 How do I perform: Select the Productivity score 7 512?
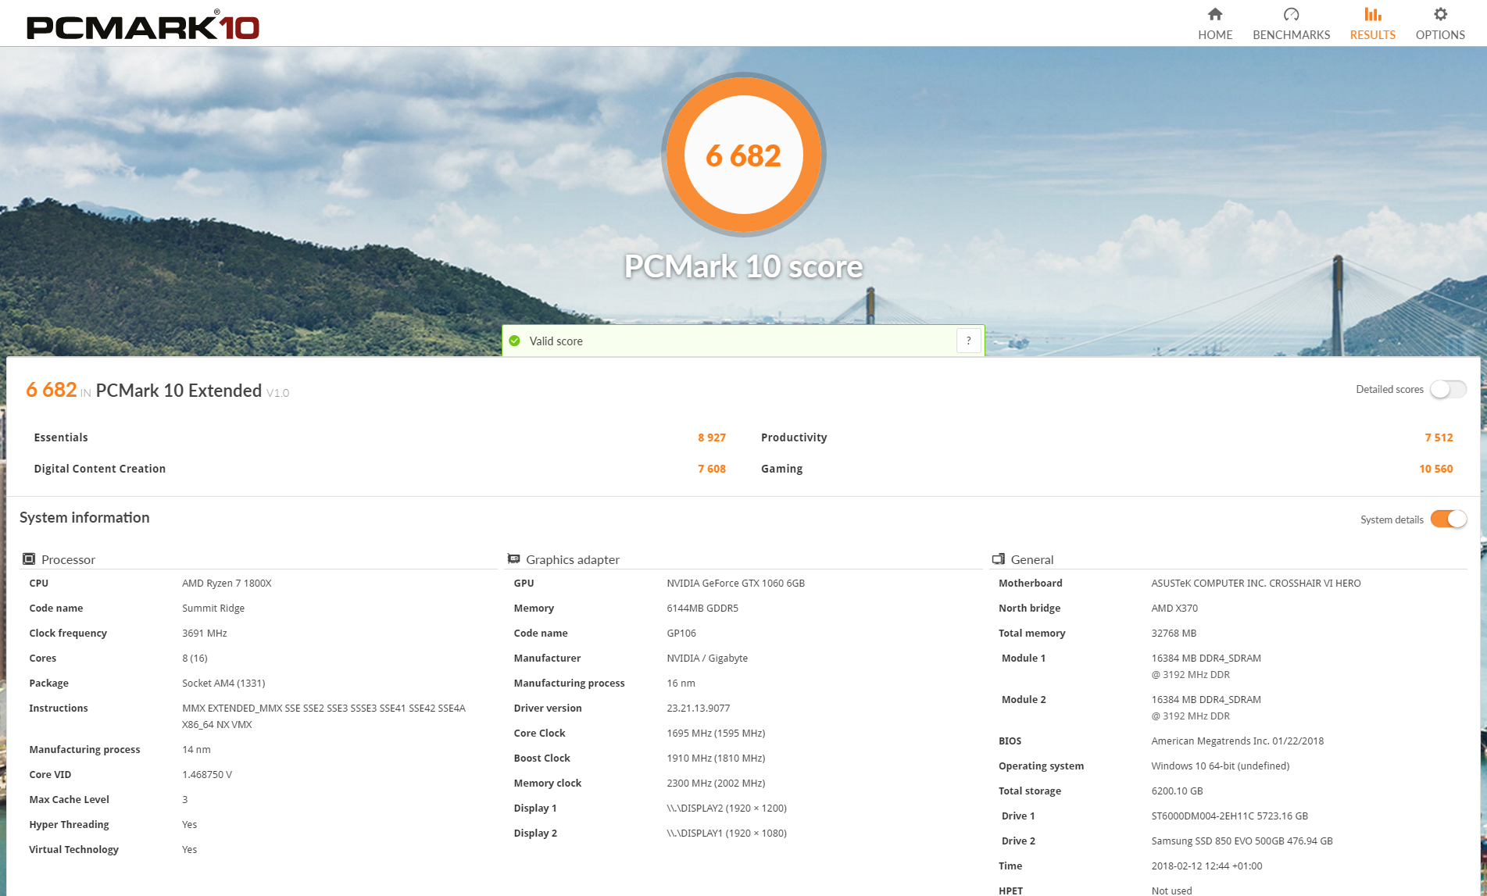[1439, 437]
